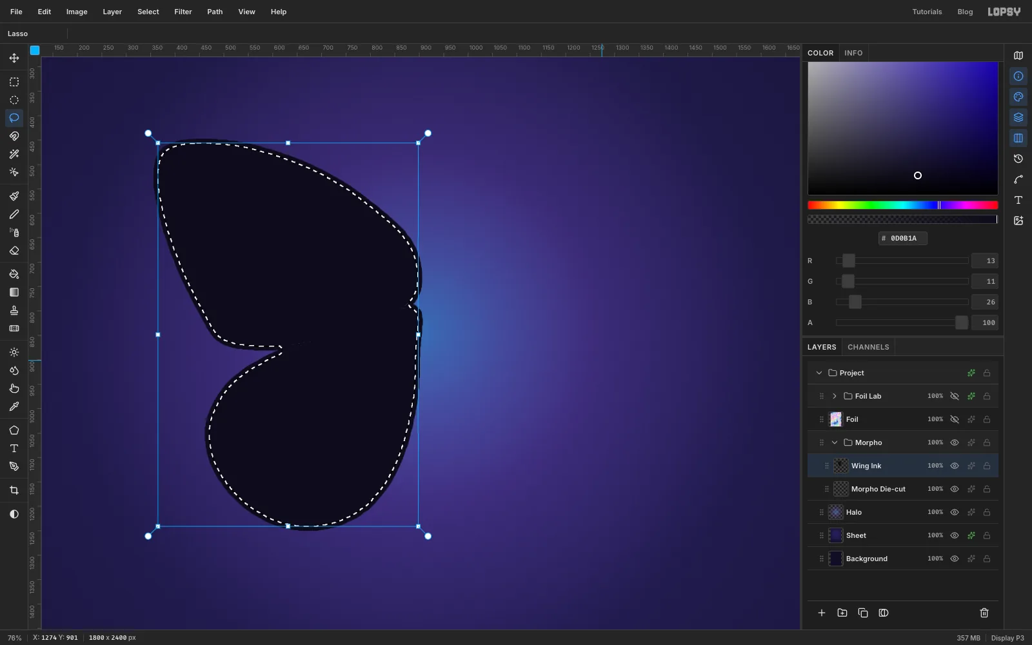Select the Clone Stamp tool
This screenshot has width=1032, height=645.
tap(14, 310)
